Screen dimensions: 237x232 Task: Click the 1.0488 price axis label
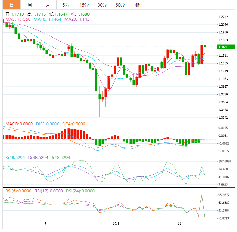tap(223, 110)
